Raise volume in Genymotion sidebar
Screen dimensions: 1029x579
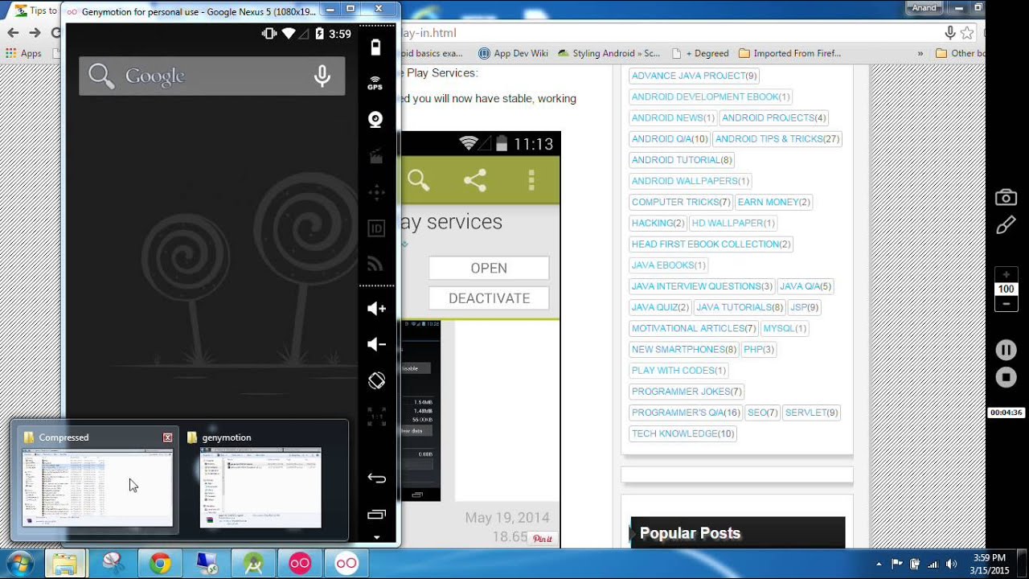(376, 309)
